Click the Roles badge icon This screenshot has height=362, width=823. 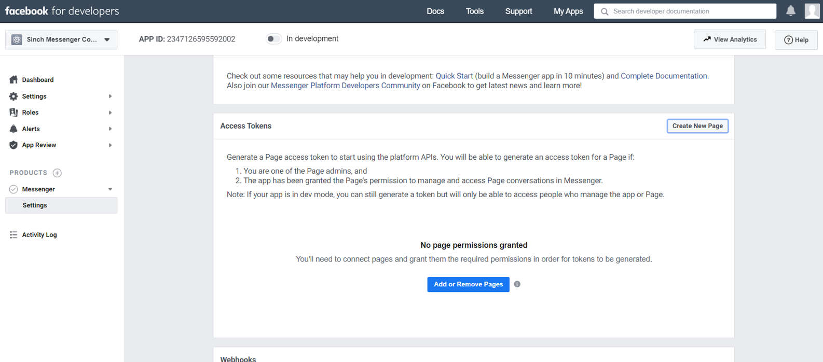(x=13, y=112)
